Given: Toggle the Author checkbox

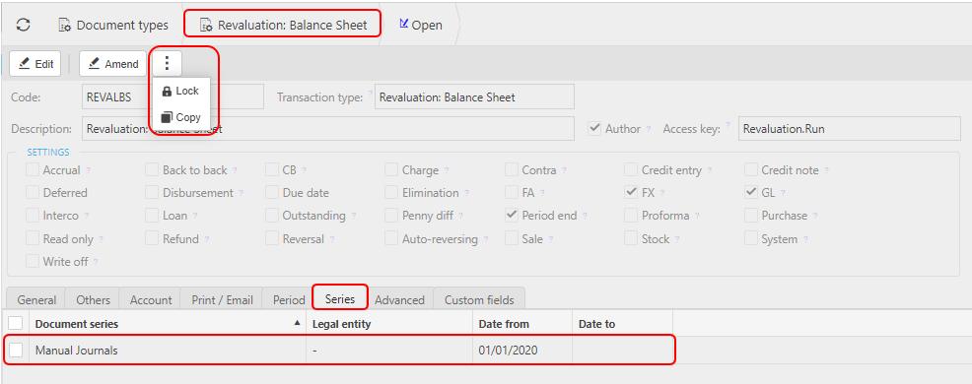Looking at the screenshot, I should 595,129.
